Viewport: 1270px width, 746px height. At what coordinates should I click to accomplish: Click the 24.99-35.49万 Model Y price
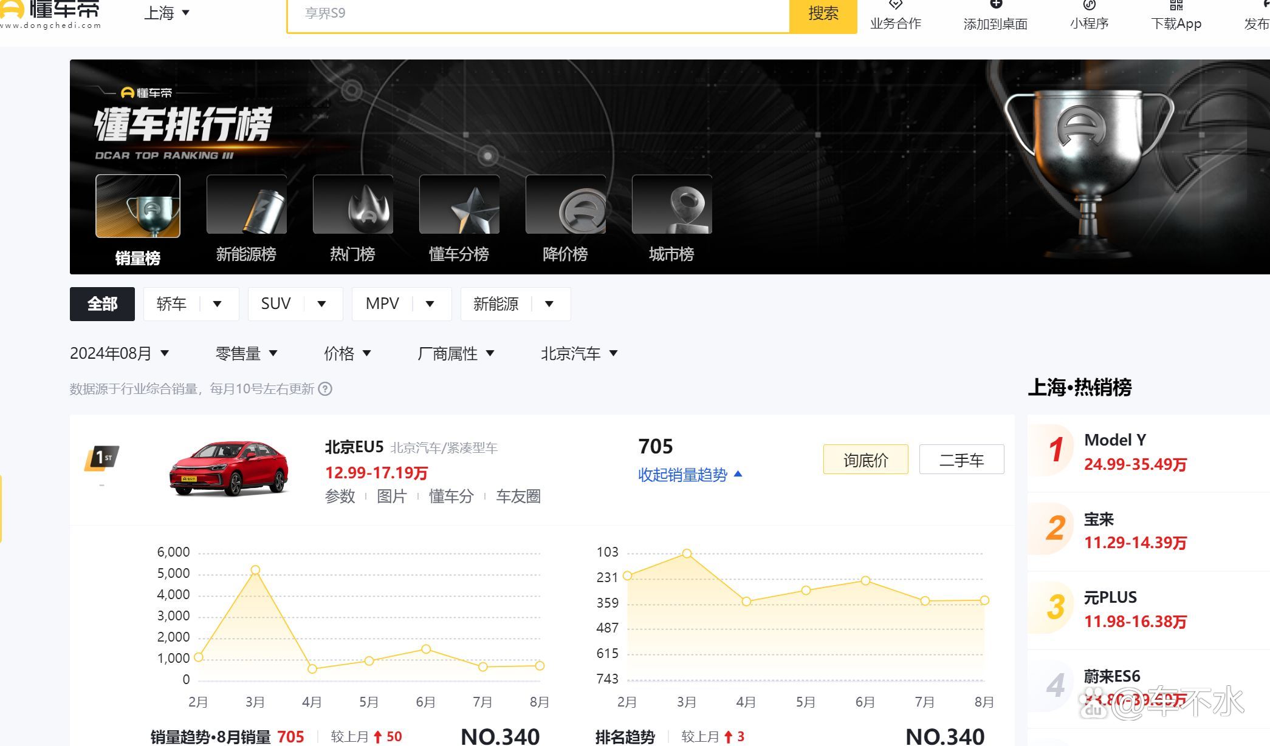[1136, 464]
